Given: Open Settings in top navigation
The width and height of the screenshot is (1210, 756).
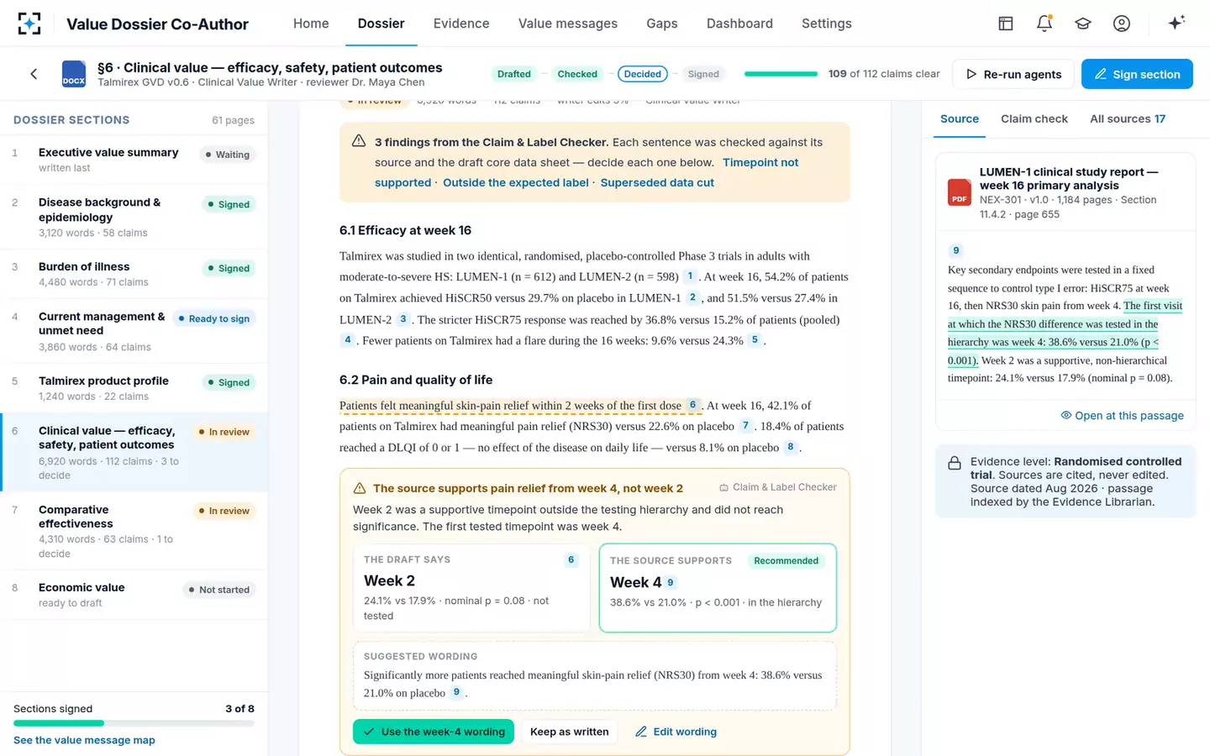Looking at the screenshot, I should click(827, 24).
